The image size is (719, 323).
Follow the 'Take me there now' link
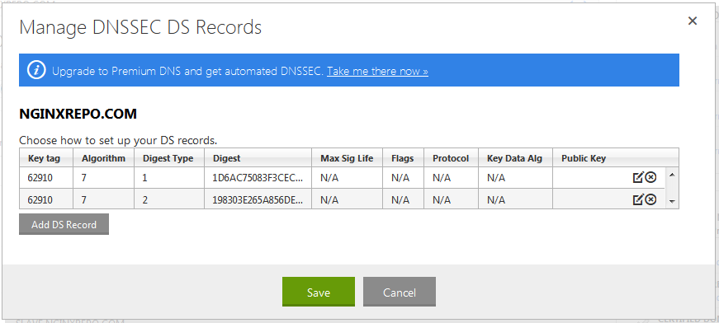(x=377, y=71)
